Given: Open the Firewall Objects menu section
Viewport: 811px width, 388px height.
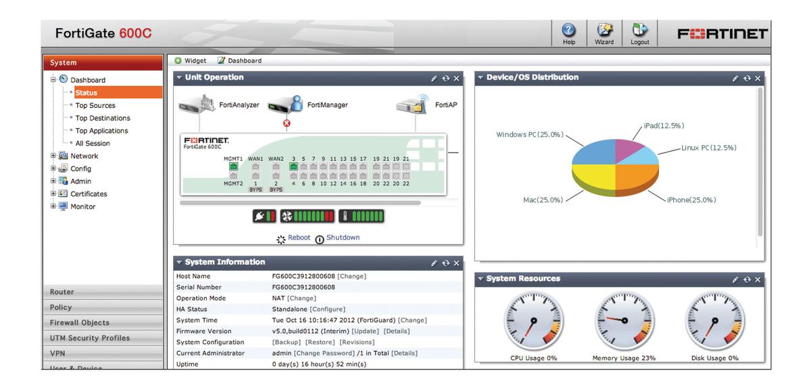Looking at the screenshot, I should (80, 323).
